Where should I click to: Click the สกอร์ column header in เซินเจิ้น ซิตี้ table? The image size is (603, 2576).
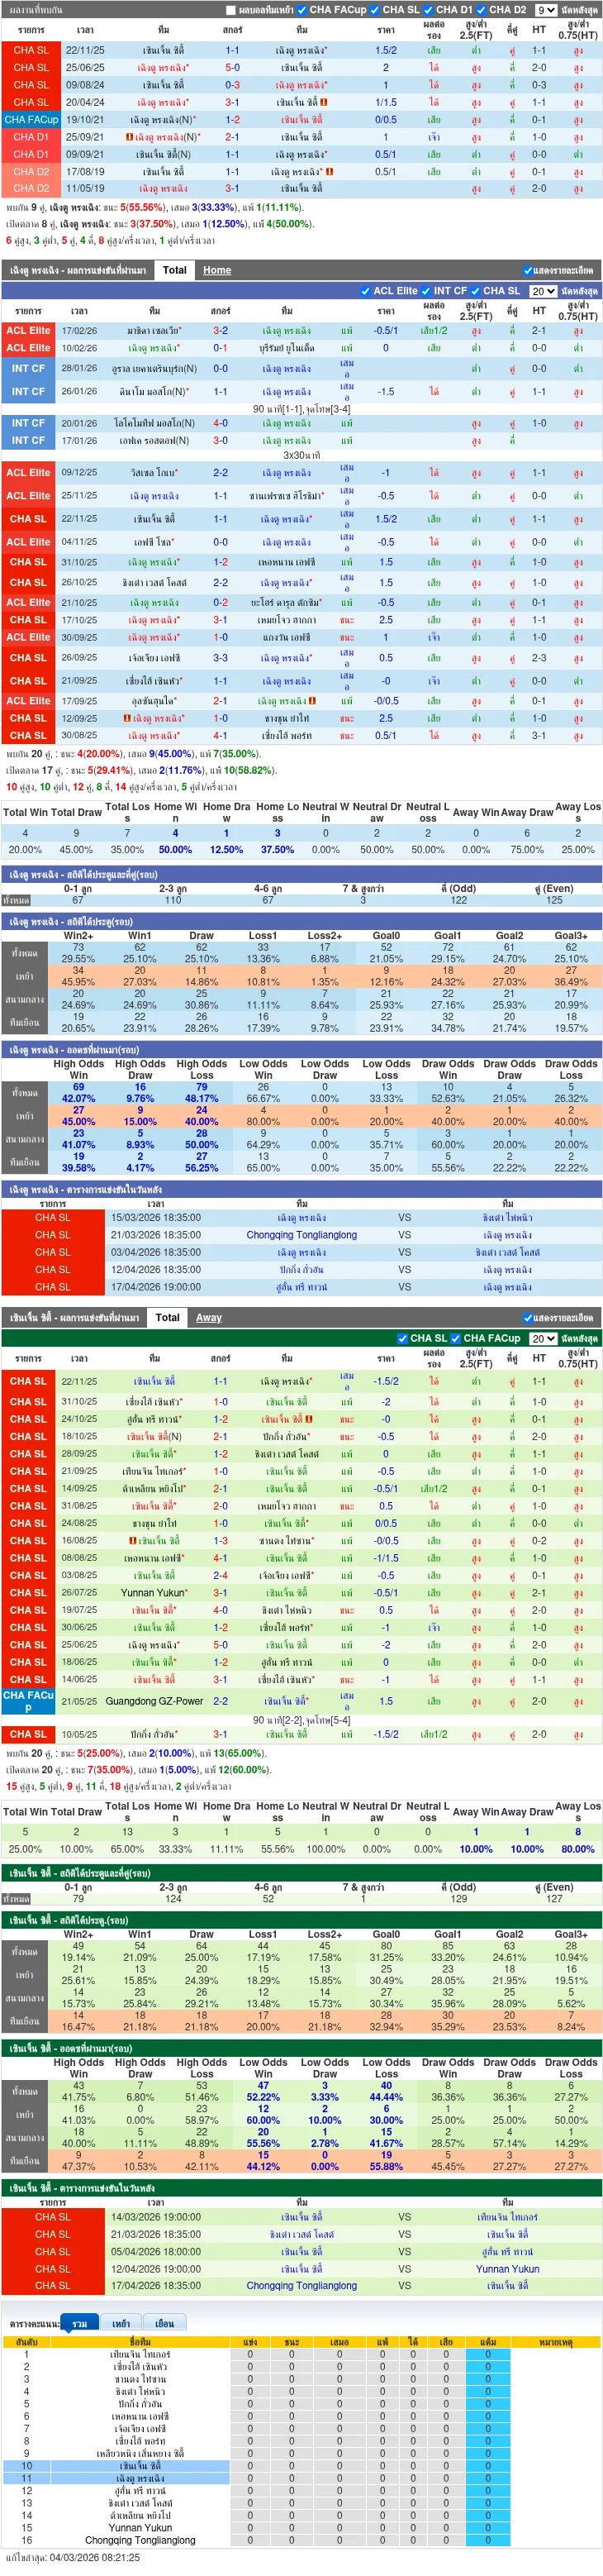pos(220,1358)
